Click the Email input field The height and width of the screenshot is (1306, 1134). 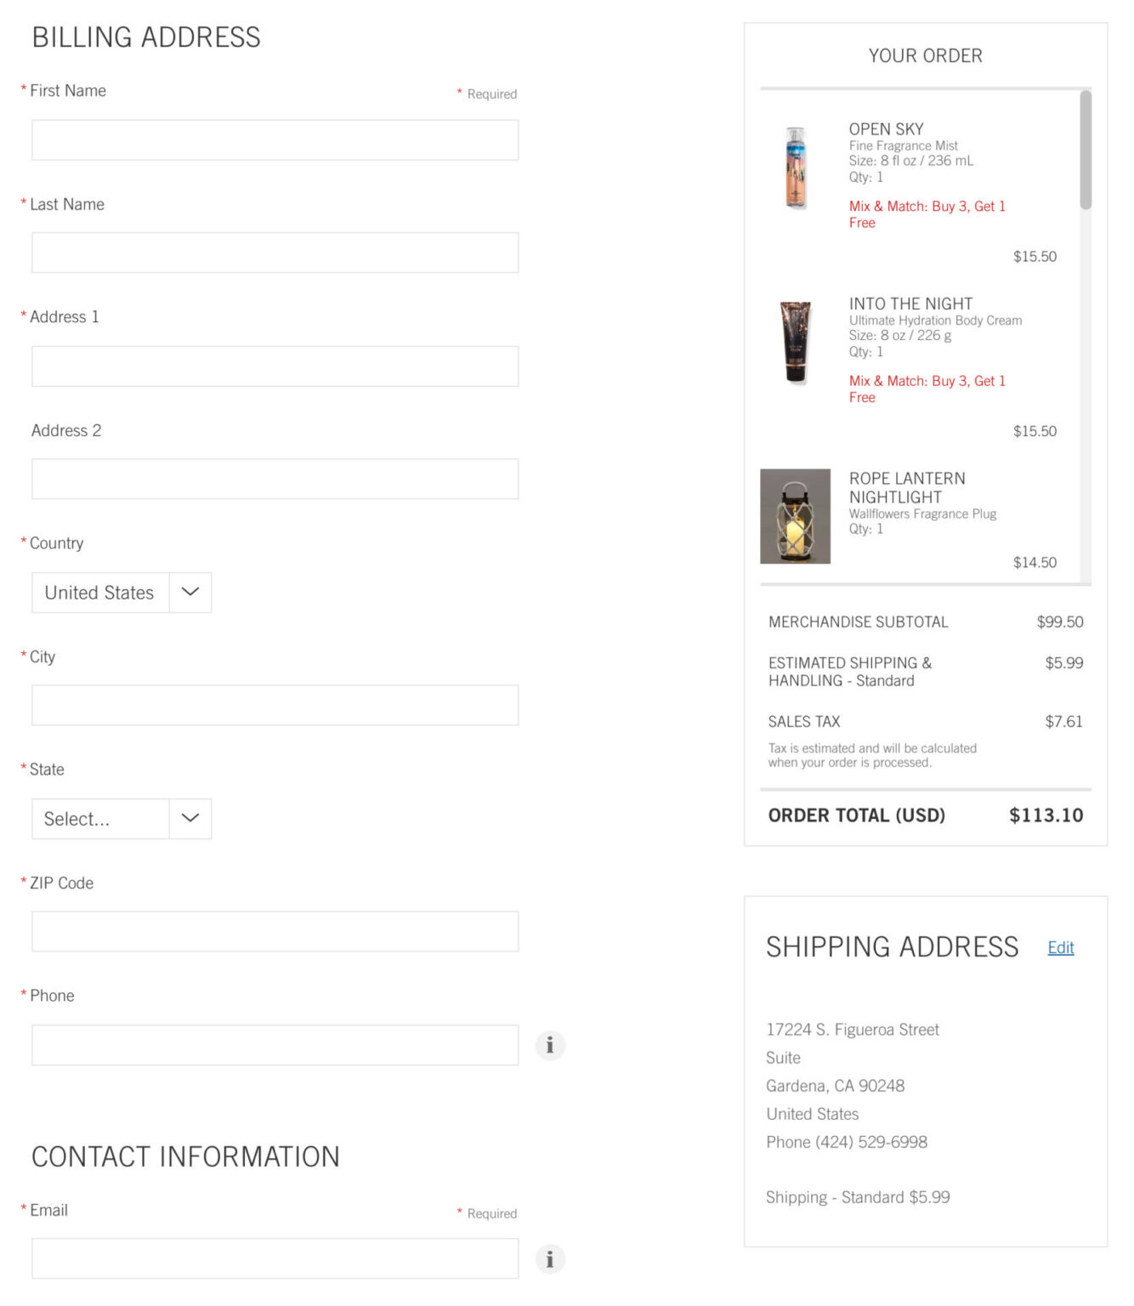(x=275, y=1258)
